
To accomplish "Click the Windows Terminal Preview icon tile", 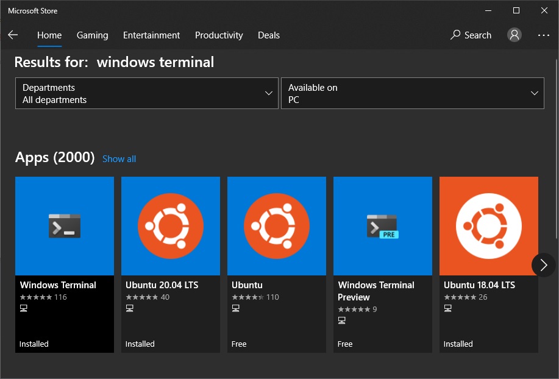I will point(383,226).
